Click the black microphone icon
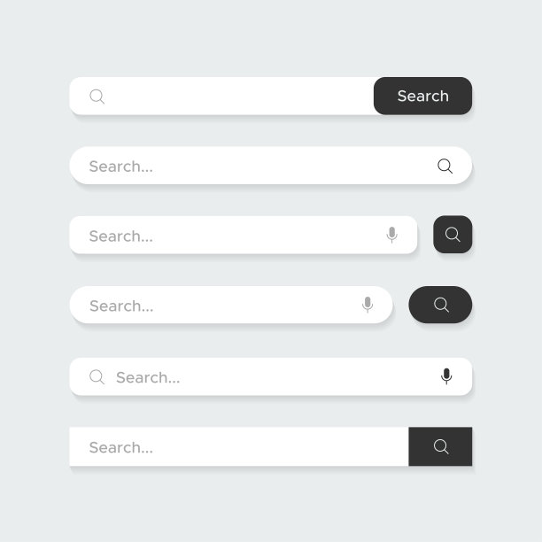542x542 pixels. coord(446,376)
